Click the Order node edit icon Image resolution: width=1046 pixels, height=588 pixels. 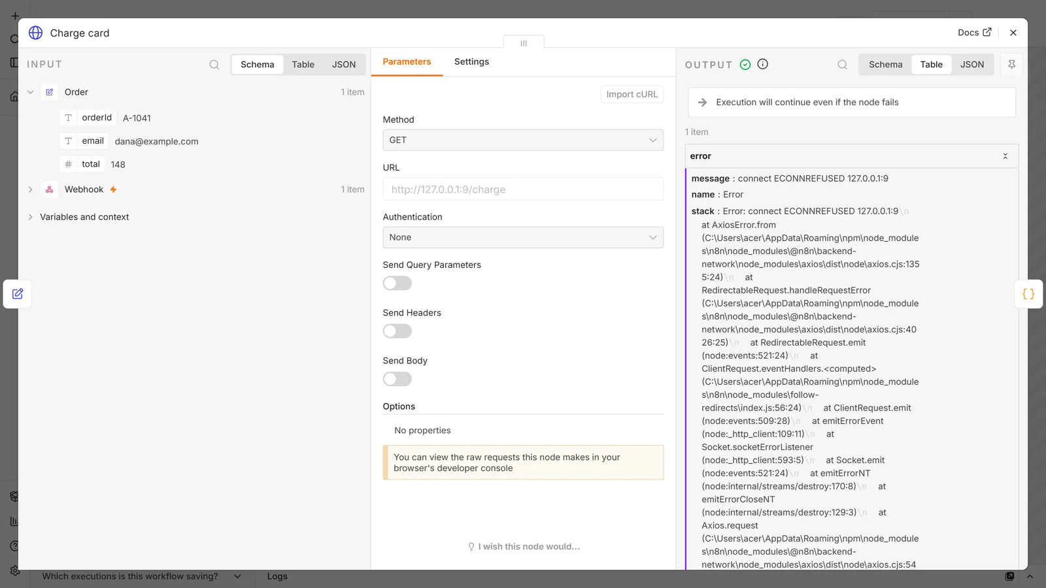click(50, 92)
